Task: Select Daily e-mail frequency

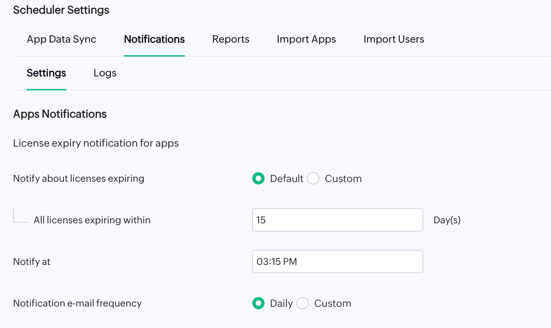Action: tap(258, 303)
